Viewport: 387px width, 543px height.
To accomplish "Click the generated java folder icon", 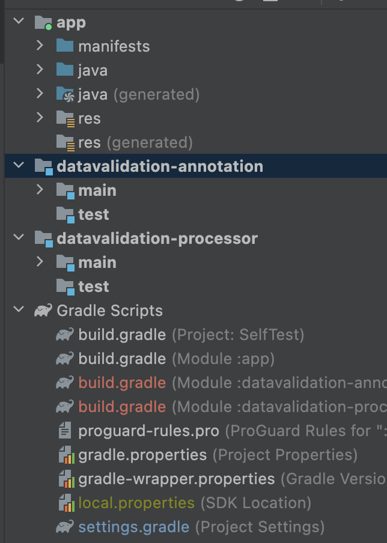I will point(65,94).
